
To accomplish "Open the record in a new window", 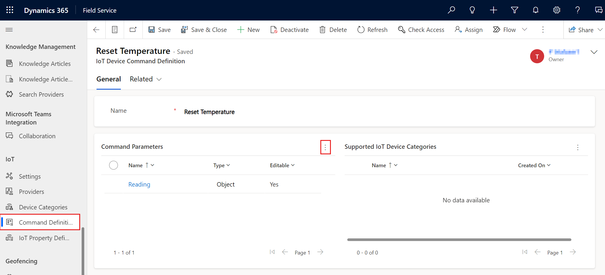I will coord(133,29).
